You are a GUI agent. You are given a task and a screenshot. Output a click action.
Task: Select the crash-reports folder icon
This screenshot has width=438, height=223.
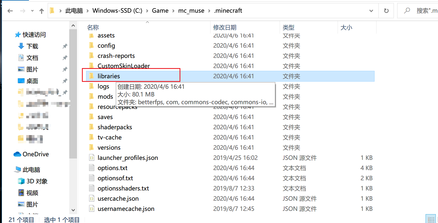coord(92,55)
